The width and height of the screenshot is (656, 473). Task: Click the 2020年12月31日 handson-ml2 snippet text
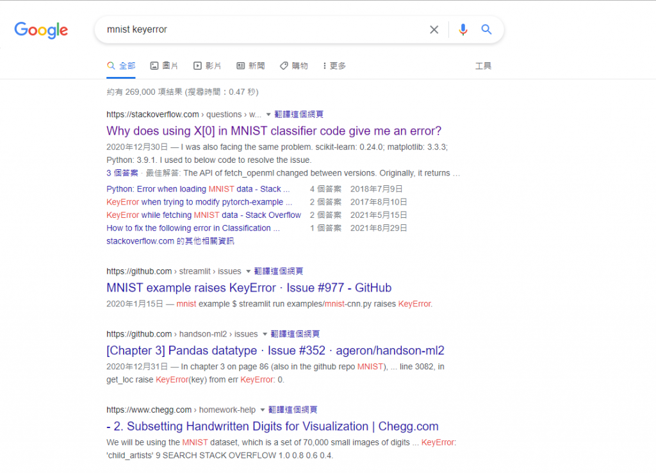(275, 373)
